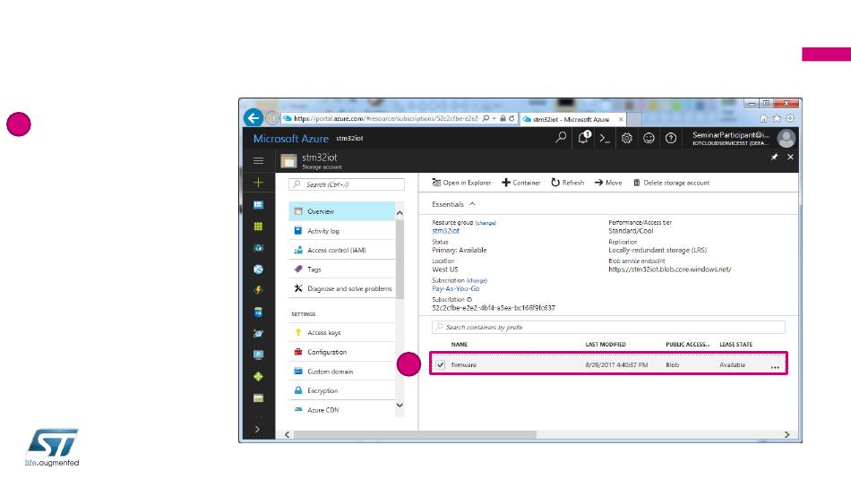Open App Services globe icon in sidebar
Image resolution: width=851 pixels, height=479 pixels.
[x=258, y=269]
